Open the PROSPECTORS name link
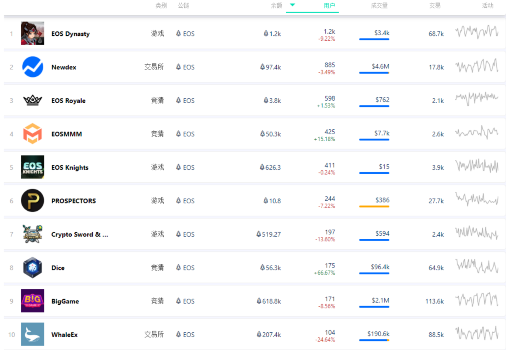Image resolution: width=507 pixels, height=350 pixels. point(74,201)
